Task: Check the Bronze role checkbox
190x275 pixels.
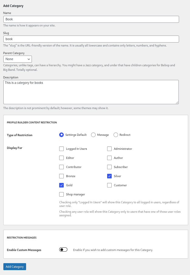Action: coord(61,176)
